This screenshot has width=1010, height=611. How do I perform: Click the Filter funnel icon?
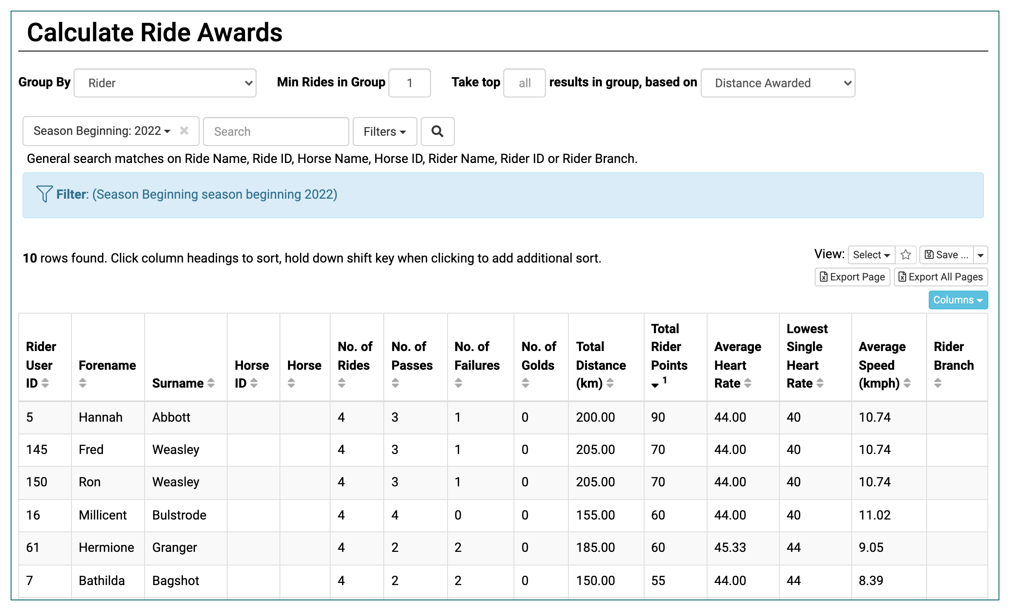tap(44, 194)
